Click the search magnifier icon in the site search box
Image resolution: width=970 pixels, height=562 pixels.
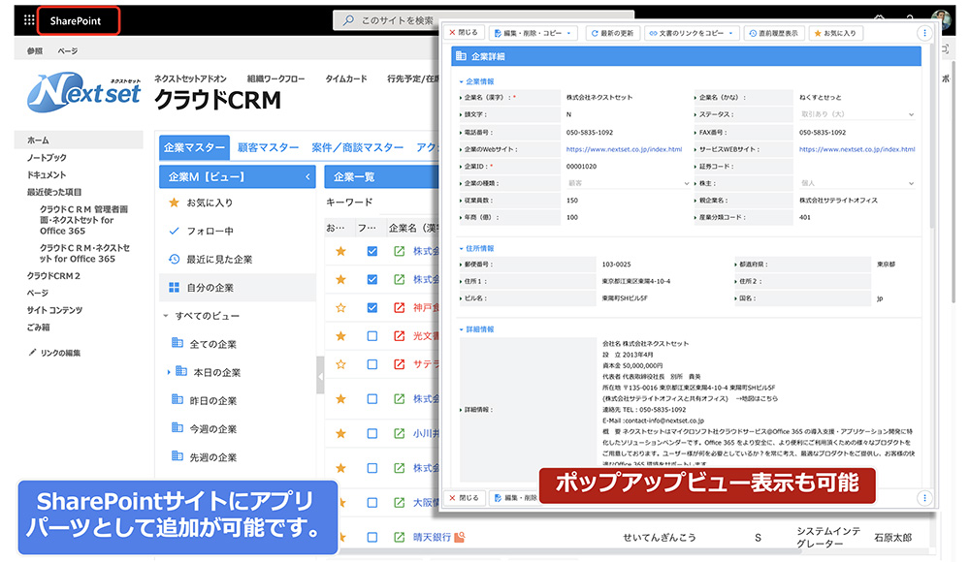(x=348, y=20)
